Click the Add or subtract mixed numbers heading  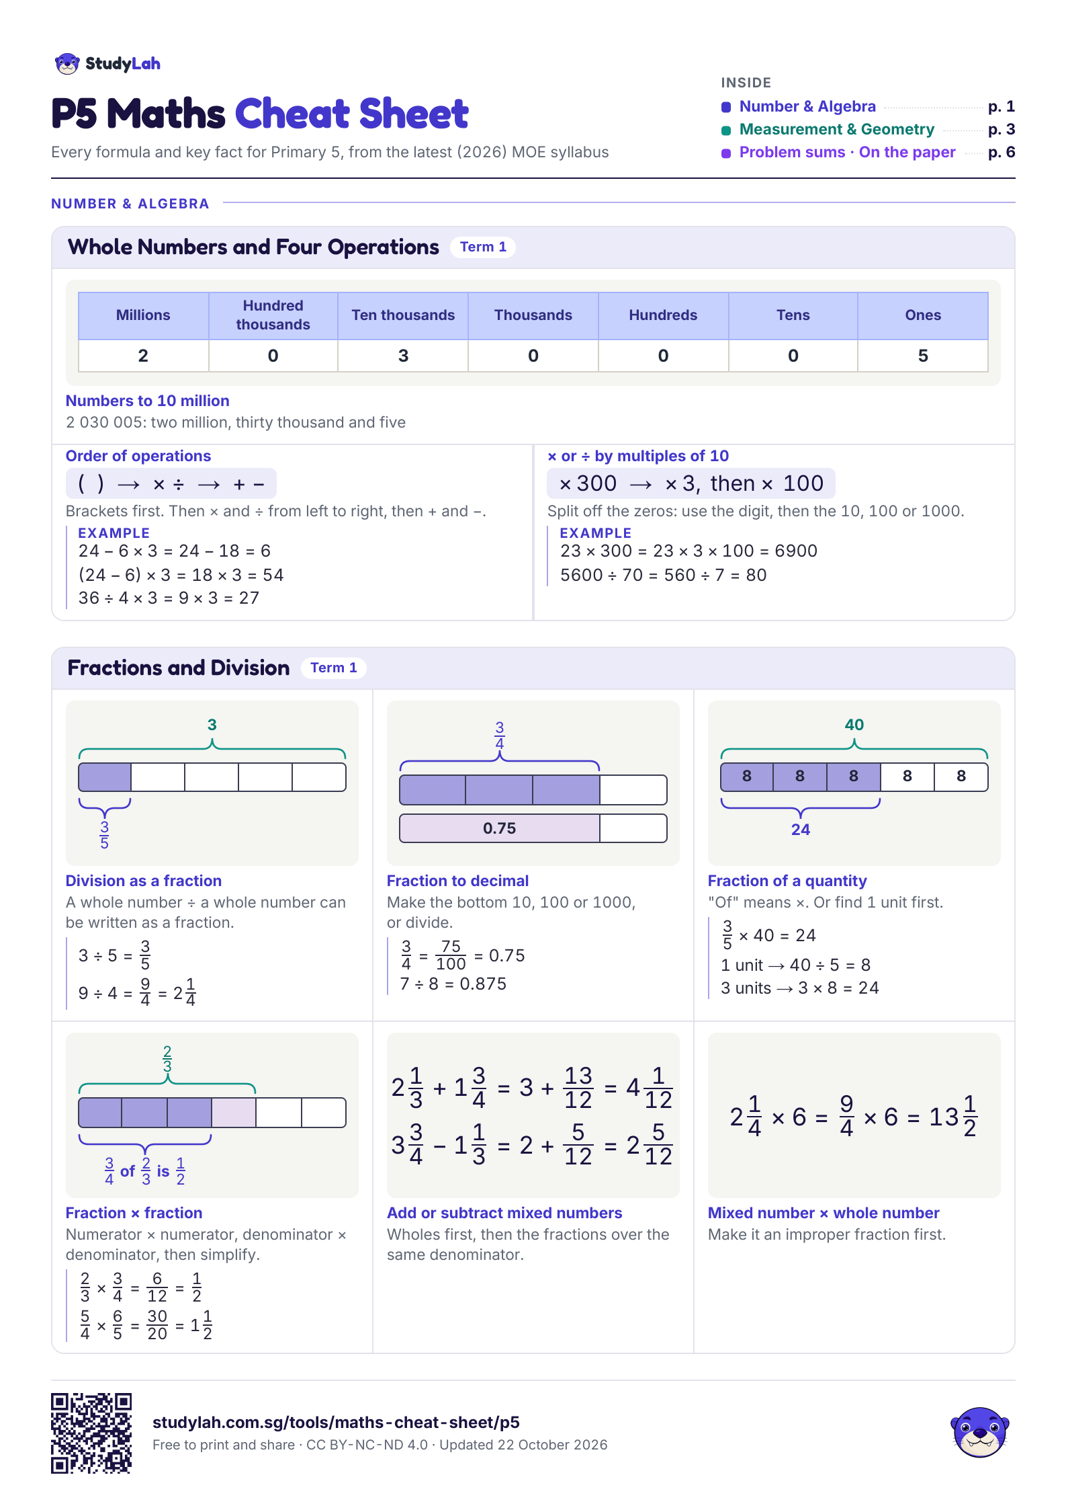[504, 1213]
